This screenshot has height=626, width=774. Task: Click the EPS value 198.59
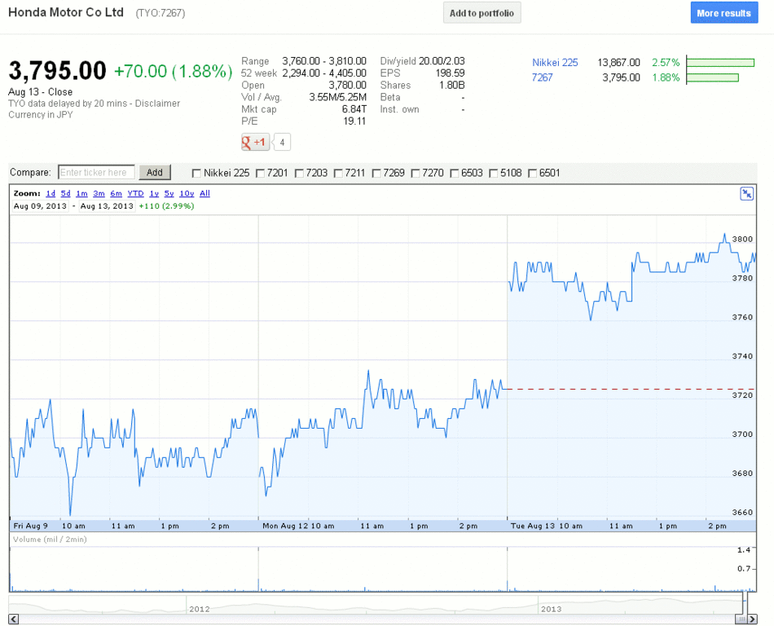tap(451, 73)
